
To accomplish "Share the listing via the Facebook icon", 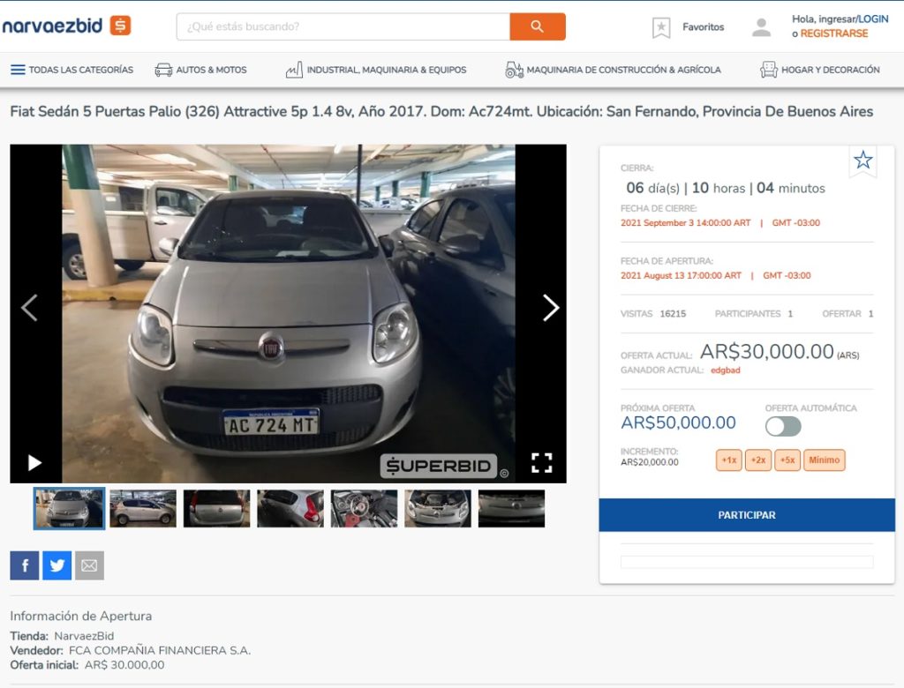I will coord(24,565).
